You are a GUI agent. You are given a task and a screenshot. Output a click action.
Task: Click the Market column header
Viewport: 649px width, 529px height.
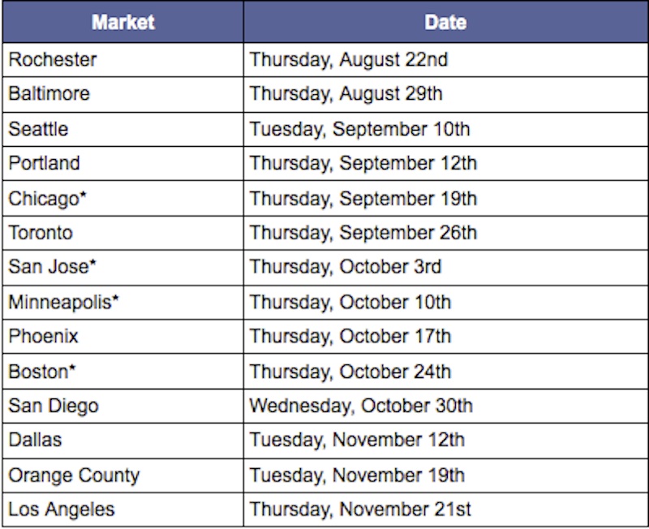[x=123, y=22]
